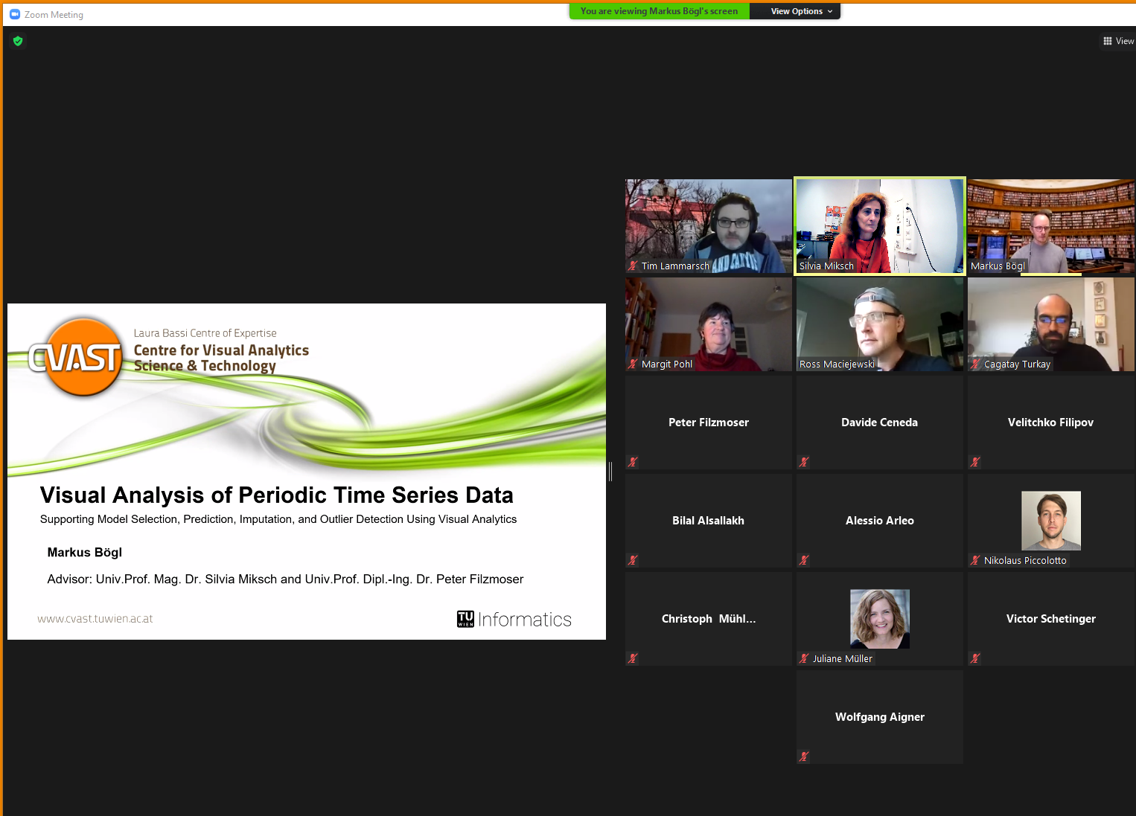Image resolution: width=1136 pixels, height=816 pixels.
Task: Click Tim Lammarsch's muted microphone icon
Action: pos(633,266)
